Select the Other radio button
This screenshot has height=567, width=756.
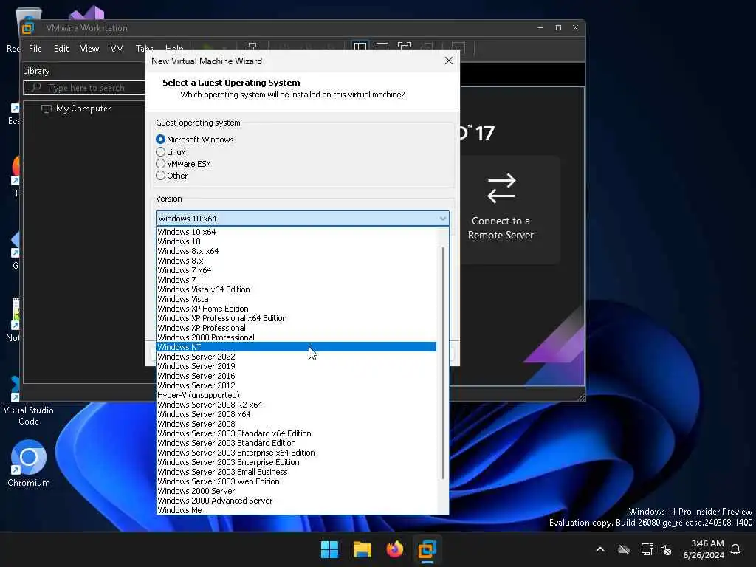(x=160, y=176)
